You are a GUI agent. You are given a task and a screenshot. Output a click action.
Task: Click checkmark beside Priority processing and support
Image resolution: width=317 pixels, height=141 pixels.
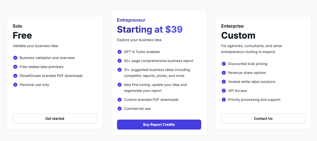tap(224, 100)
